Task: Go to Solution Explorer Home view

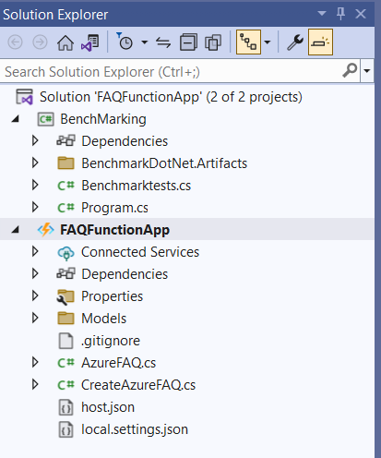Action: point(65,42)
